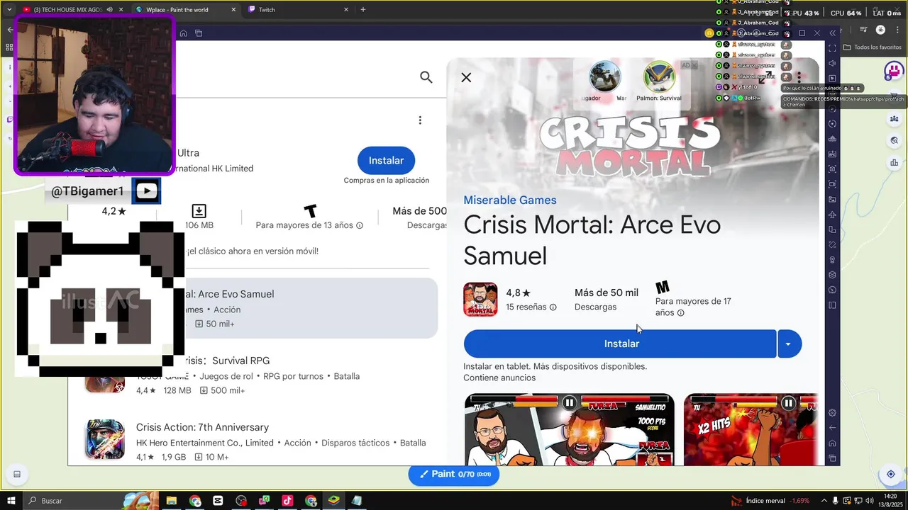Viewport: 908px width, 510px height.
Task: Open Todos los favoritos bookmarks folder
Action: [x=873, y=47]
